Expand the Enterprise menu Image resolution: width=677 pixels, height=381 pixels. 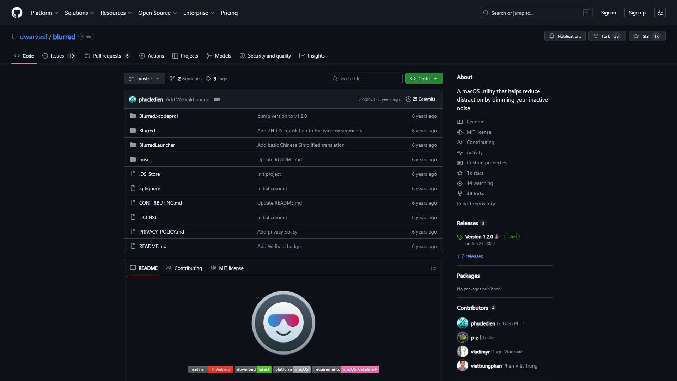point(199,13)
